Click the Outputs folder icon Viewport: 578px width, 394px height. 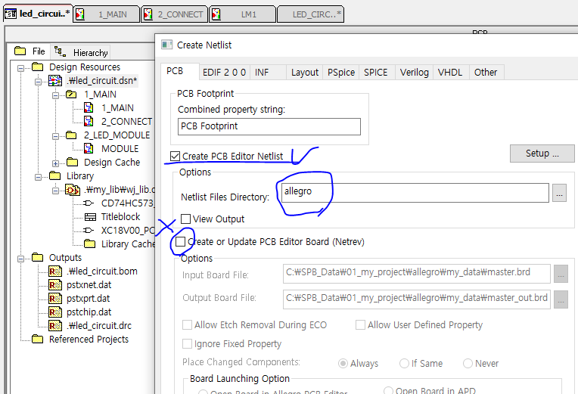click(38, 257)
